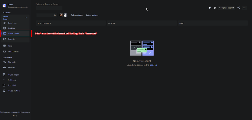Click READY column header
Viewport: 252px width, 120px height.
[x=213, y=23]
